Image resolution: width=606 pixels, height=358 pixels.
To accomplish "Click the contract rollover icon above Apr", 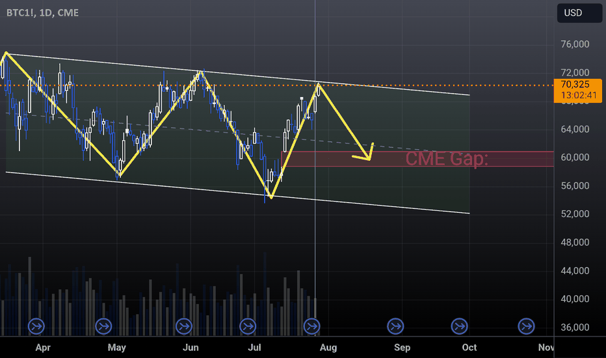I will tap(36, 327).
